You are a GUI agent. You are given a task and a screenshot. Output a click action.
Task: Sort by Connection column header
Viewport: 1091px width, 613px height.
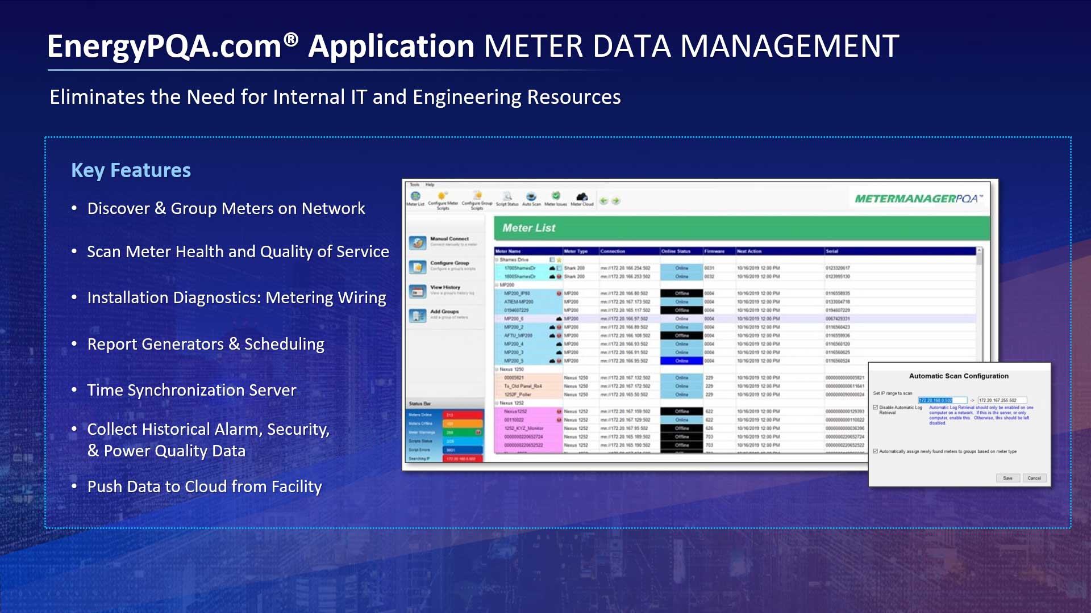pos(630,251)
